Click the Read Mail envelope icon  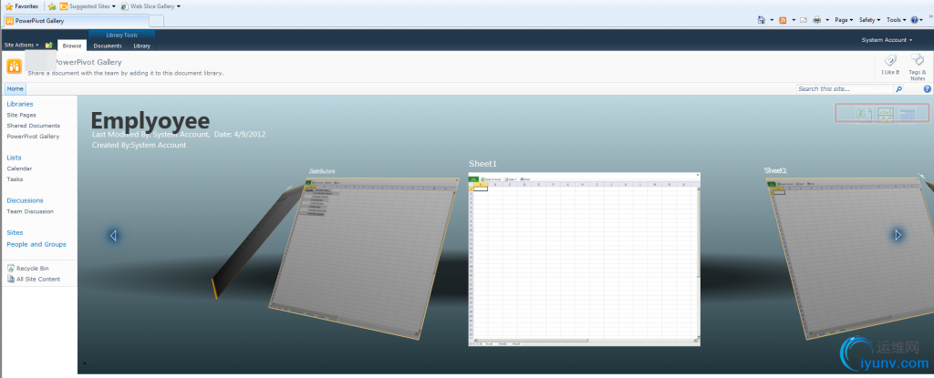(x=803, y=20)
